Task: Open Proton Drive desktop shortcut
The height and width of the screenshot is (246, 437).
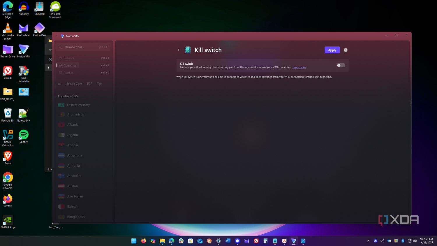Action: (x=8, y=51)
